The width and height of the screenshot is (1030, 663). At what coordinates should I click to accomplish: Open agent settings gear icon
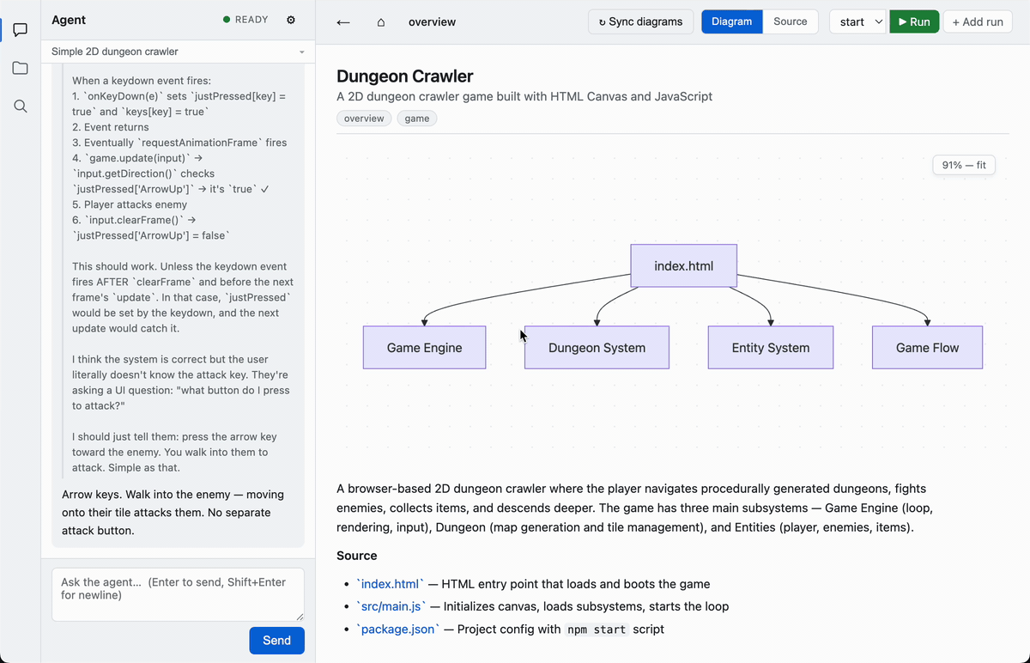291,20
